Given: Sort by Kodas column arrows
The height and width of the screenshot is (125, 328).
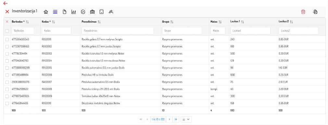Looking at the screenshot, I should pos(53,22).
